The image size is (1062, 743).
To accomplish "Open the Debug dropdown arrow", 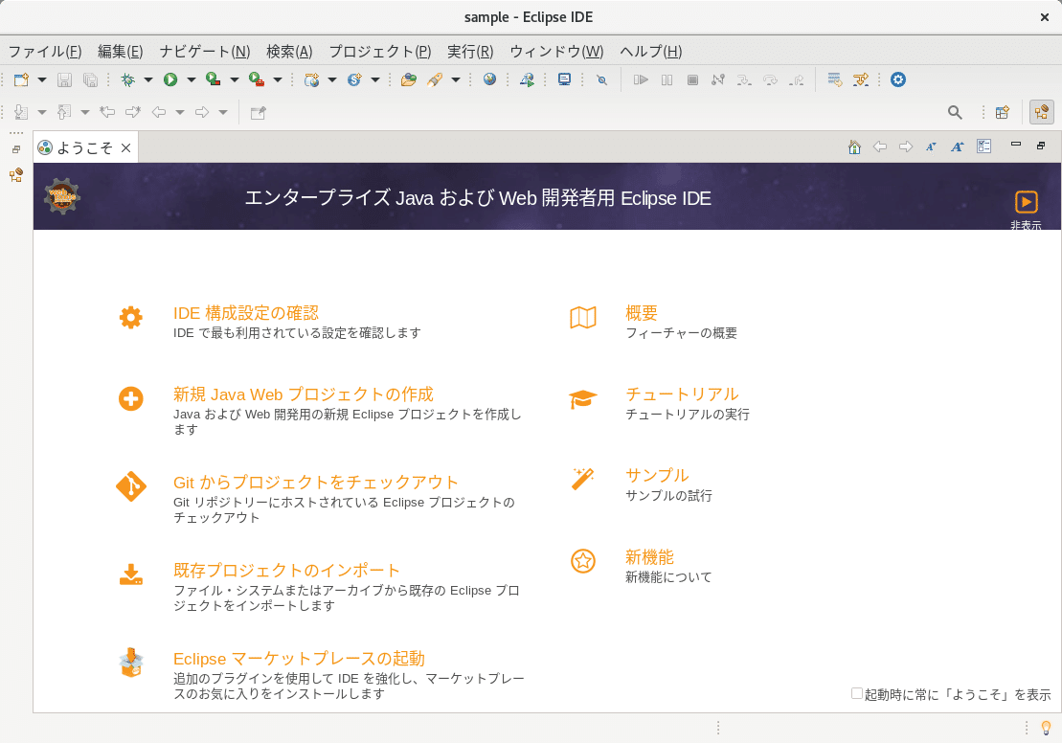I will click(x=148, y=79).
